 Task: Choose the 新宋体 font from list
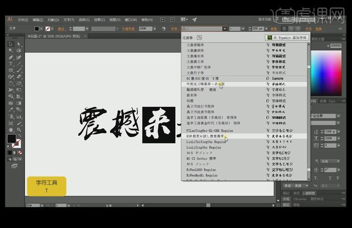(x=193, y=95)
